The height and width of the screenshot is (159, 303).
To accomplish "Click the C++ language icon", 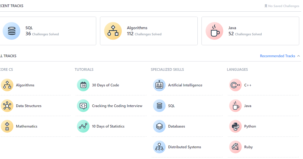I will coord(235,85).
